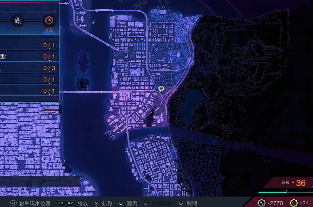Click the oval island in the river

click(x=84, y=62)
